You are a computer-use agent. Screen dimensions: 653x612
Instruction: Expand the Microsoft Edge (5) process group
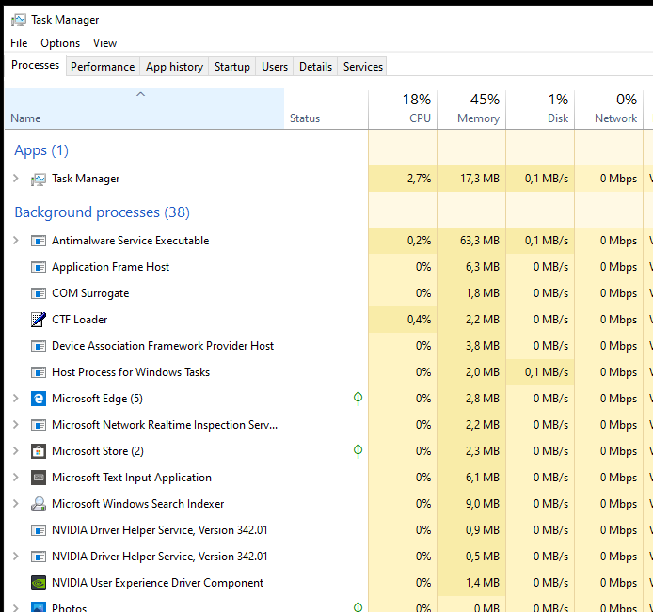16,399
